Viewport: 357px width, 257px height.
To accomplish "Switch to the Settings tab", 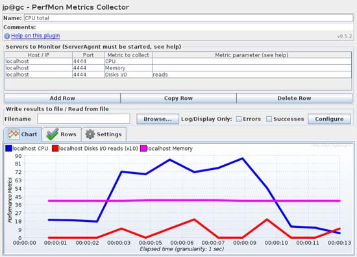I will (105, 134).
